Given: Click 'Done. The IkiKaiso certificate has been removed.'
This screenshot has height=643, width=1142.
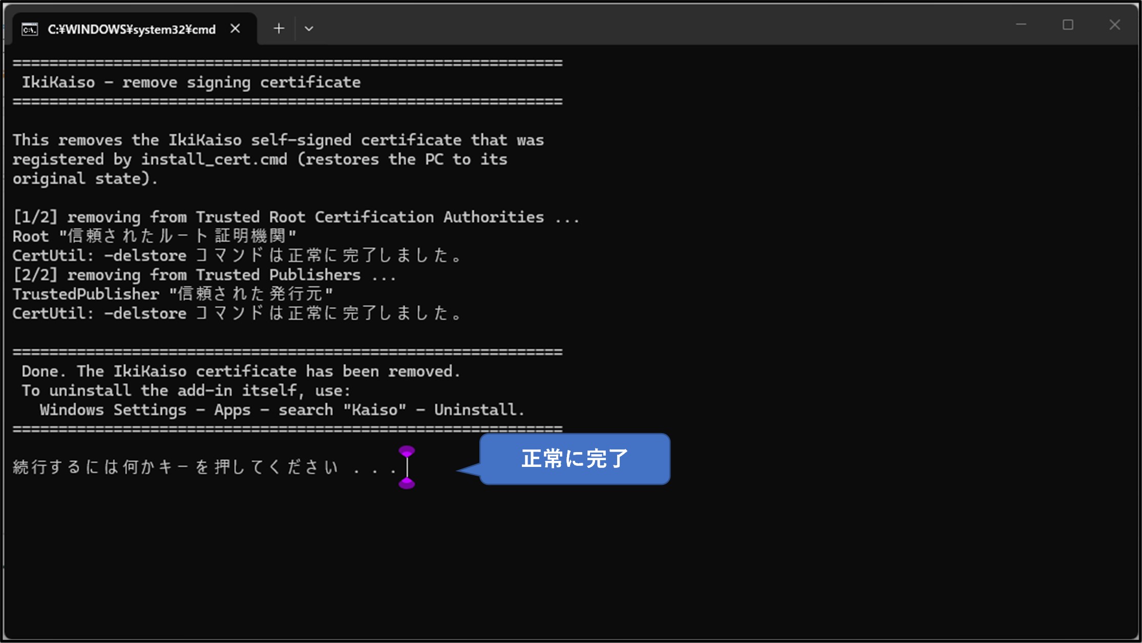Looking at the screenshot, I should click(x=241, y=372).
